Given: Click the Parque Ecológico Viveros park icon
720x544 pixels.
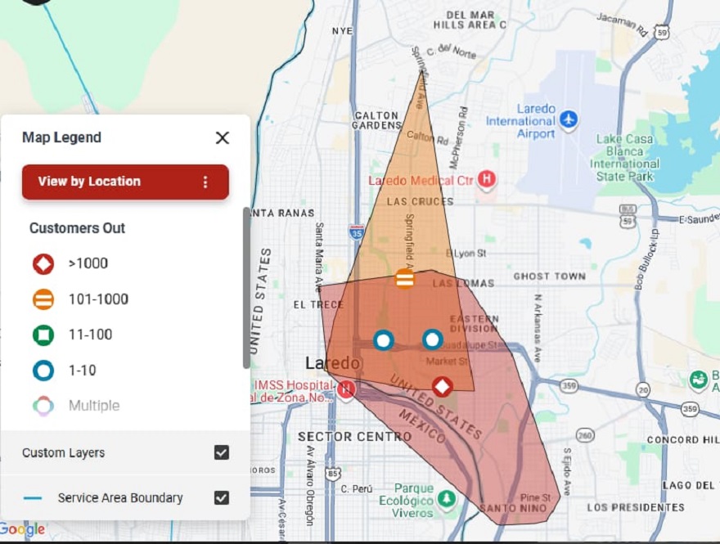Looking at the screenshot, I should pyautogui.click(x=446, y=498).
